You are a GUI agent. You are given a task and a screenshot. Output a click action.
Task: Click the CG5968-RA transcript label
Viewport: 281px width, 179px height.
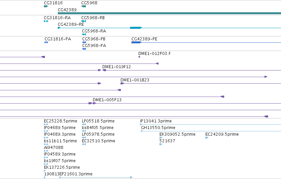point(94,31)
